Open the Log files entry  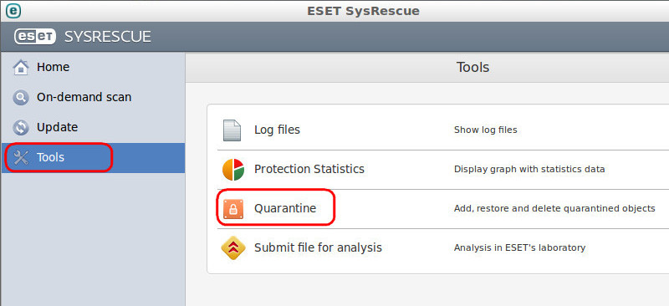click(277, 130)
